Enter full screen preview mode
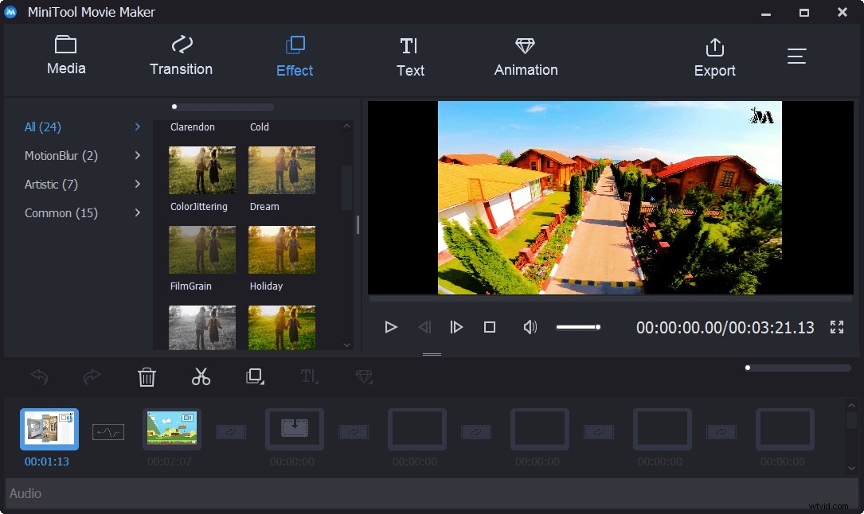 (836, 326)
